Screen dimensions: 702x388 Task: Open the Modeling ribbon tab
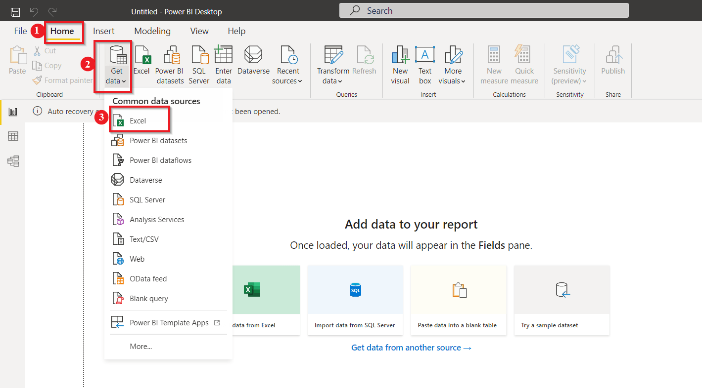(152, 31)
